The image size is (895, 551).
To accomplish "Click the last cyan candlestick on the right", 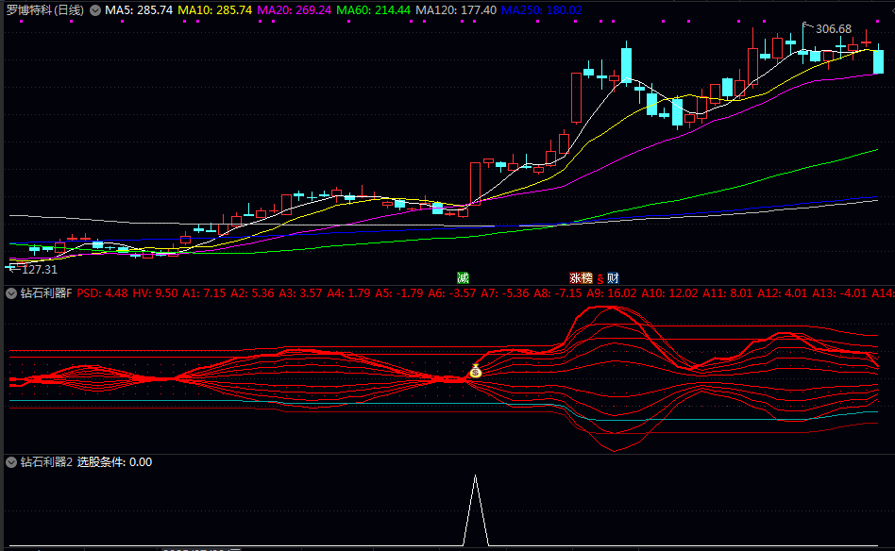I will coord(878,61).
